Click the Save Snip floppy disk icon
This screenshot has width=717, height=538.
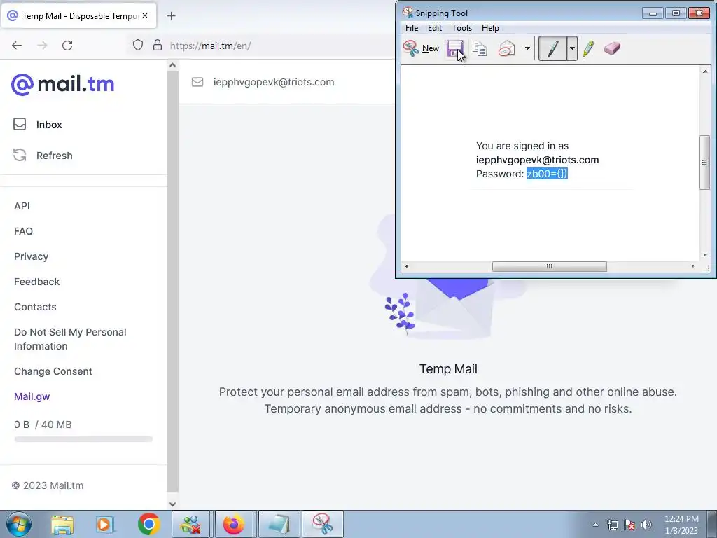455,48
